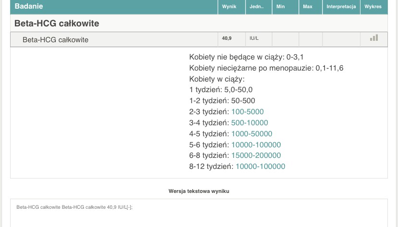The image size is (398, 227).
Task: Click the 15000-200000 range link
Action: (256, 155)
